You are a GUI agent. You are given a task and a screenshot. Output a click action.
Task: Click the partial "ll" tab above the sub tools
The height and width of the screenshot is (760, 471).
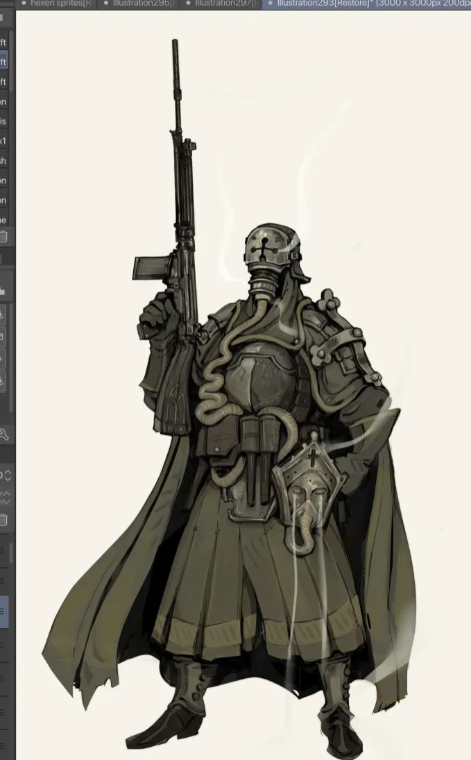point(3,18)
